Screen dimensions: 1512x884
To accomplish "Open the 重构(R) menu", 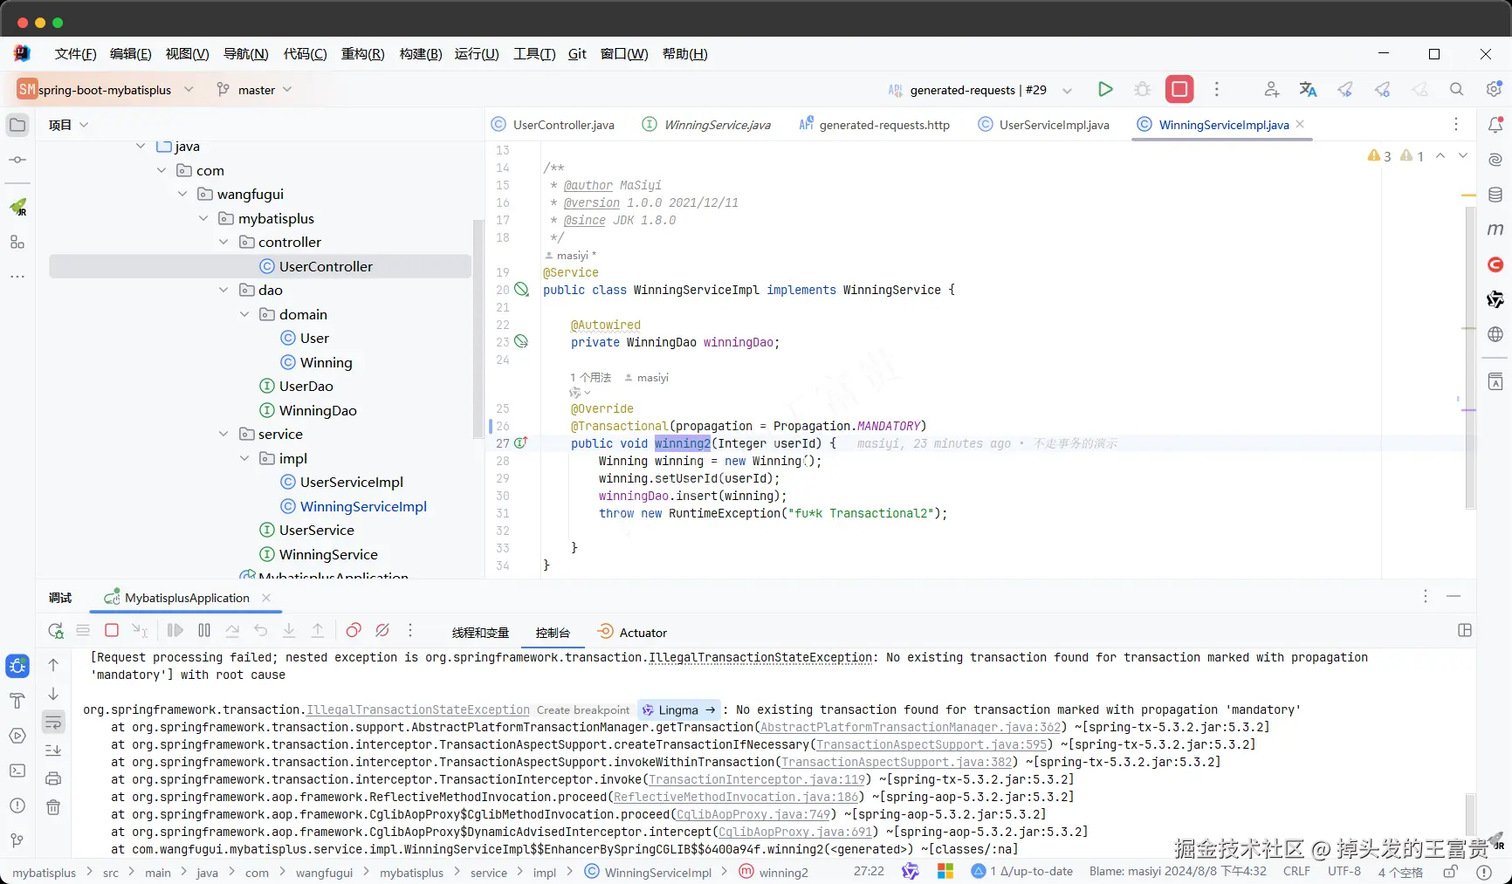I will pyautogui.click(x=362, y=53).
